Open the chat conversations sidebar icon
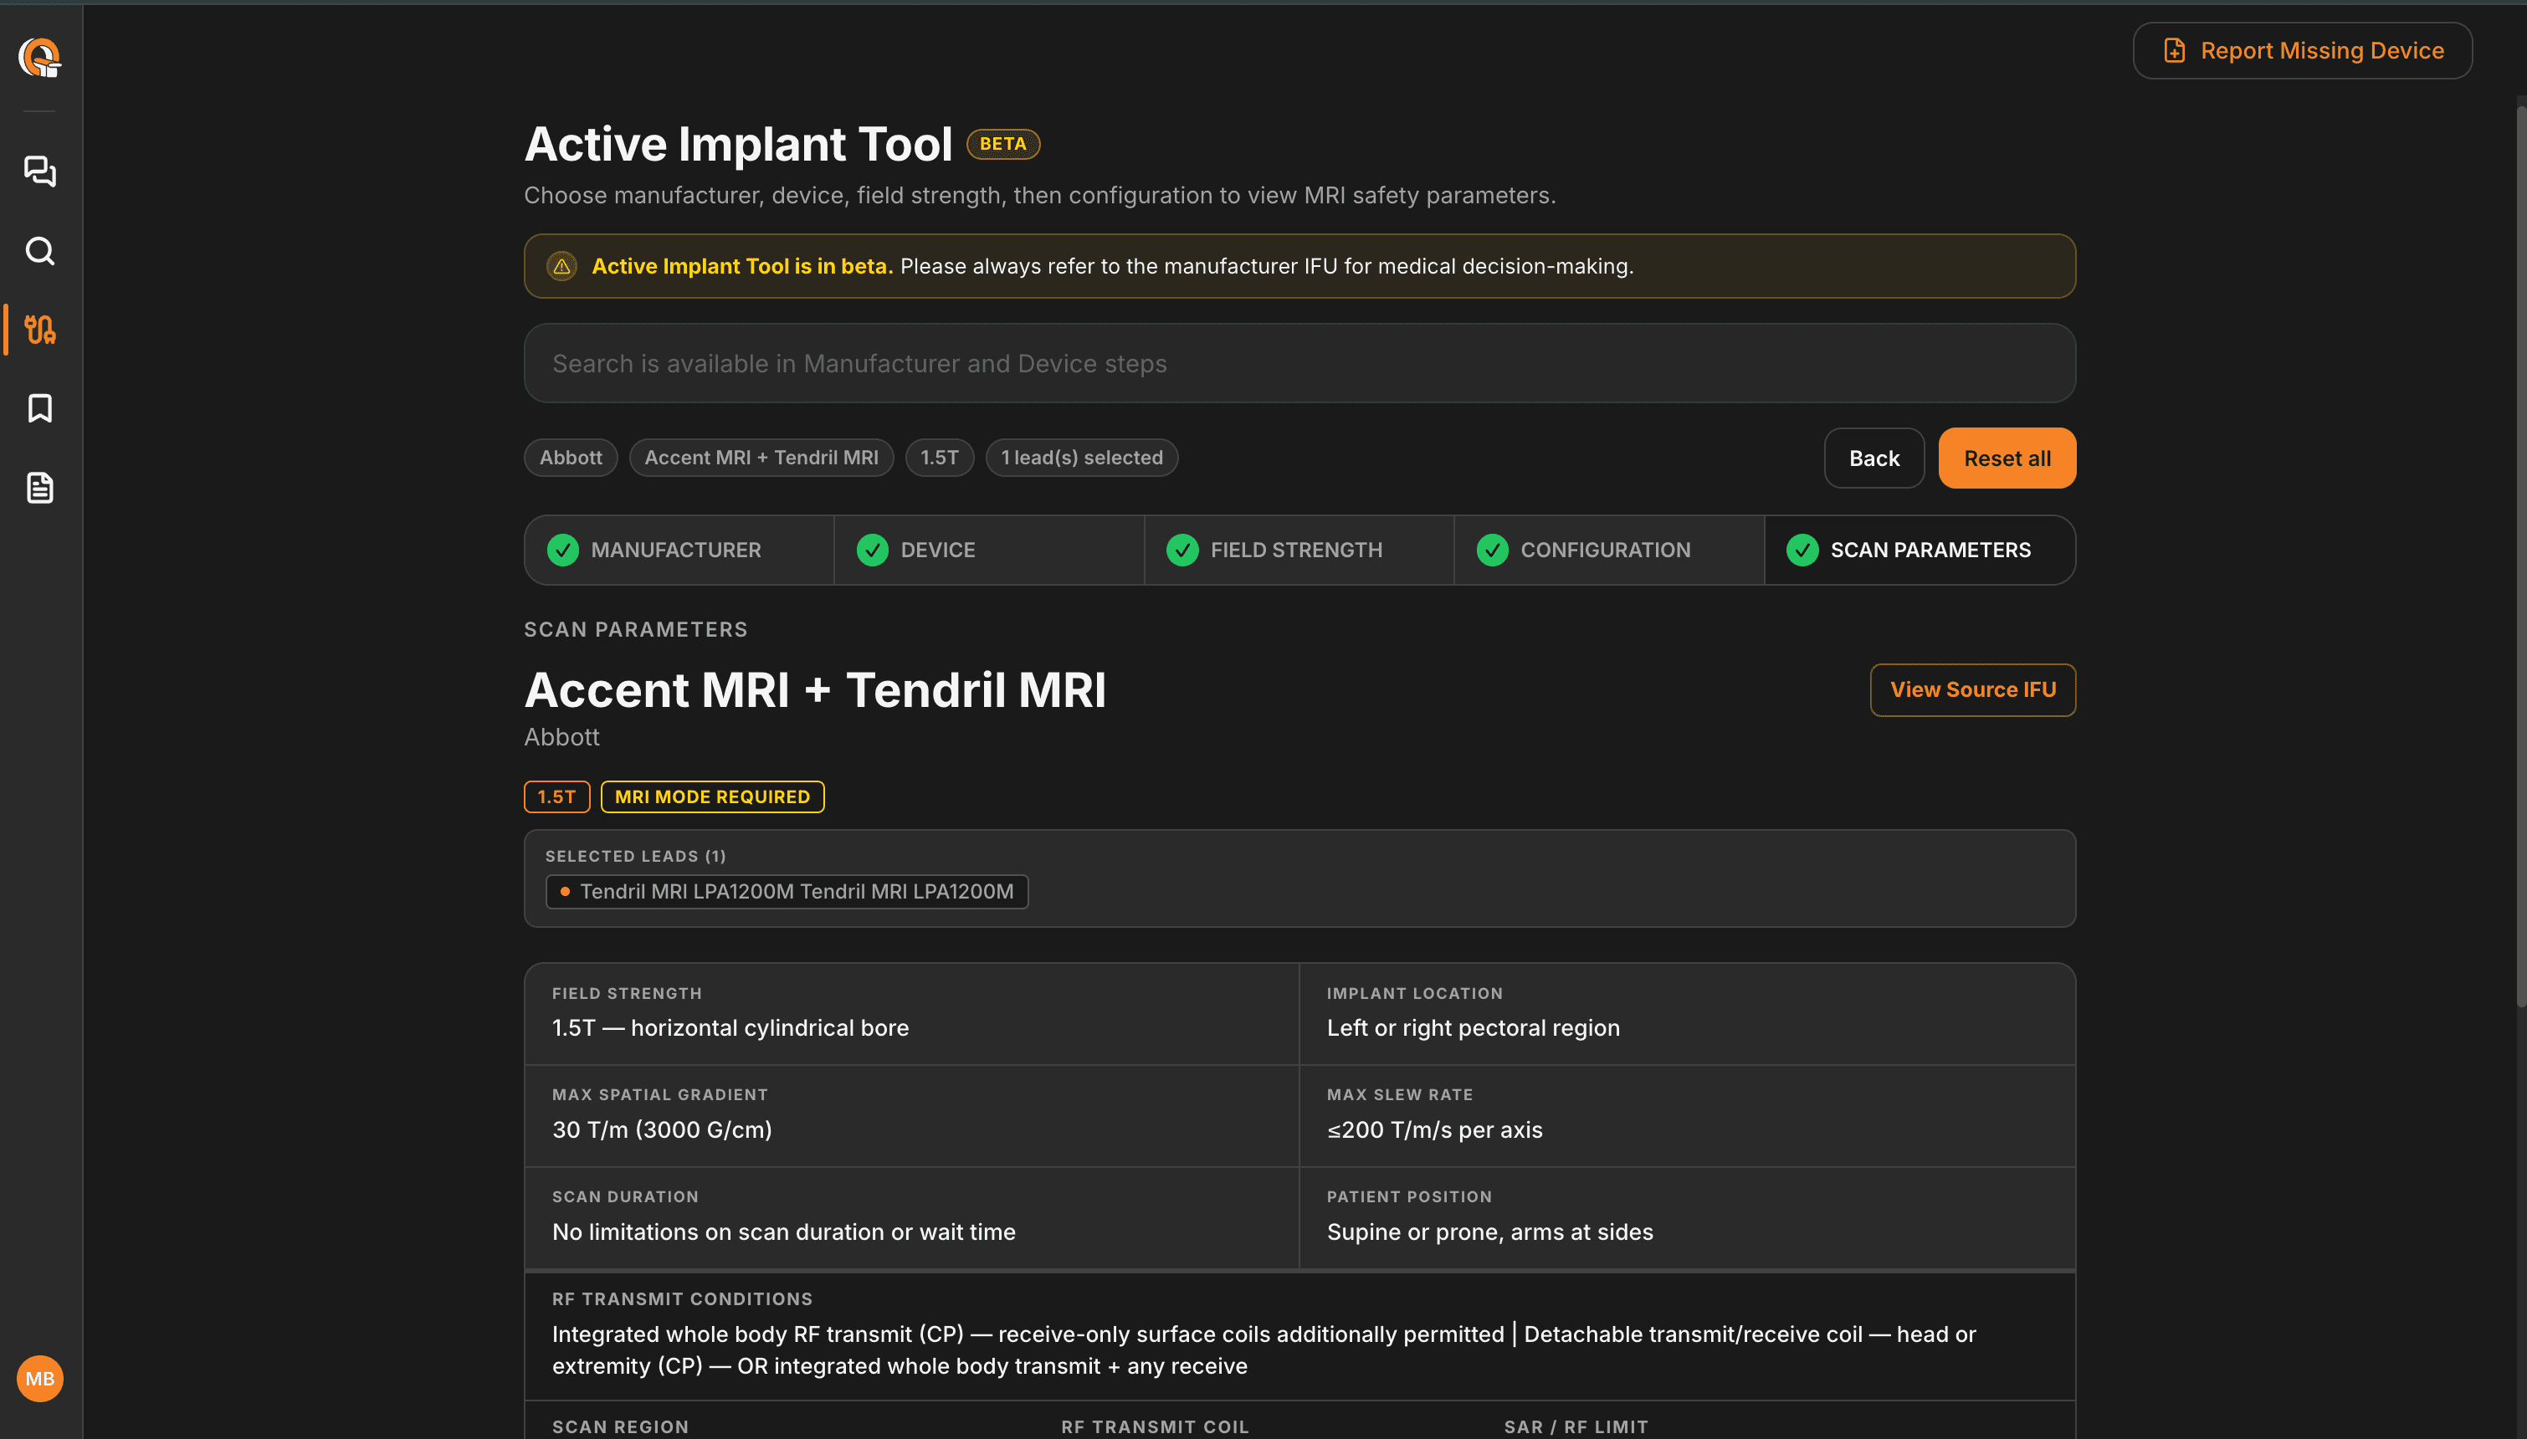 tap(39, 171)
